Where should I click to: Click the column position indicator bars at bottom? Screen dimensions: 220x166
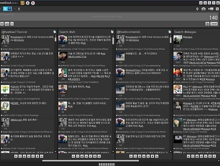click(x=107, y=164)
